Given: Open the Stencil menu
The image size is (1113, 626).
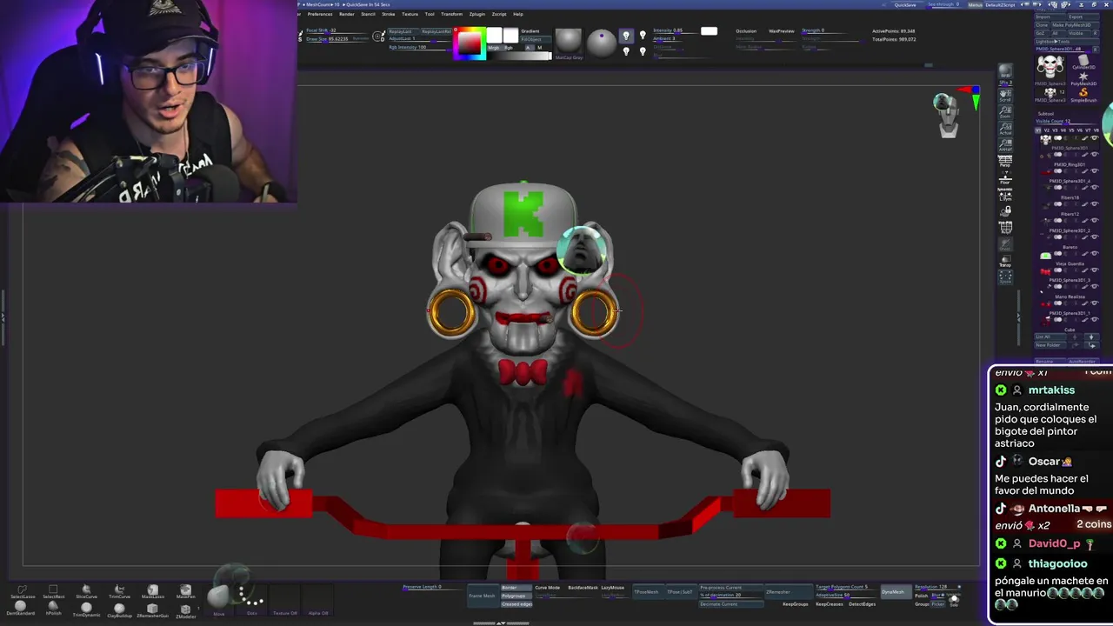Looking at the screenshot, I should click(x=368, y=14).
